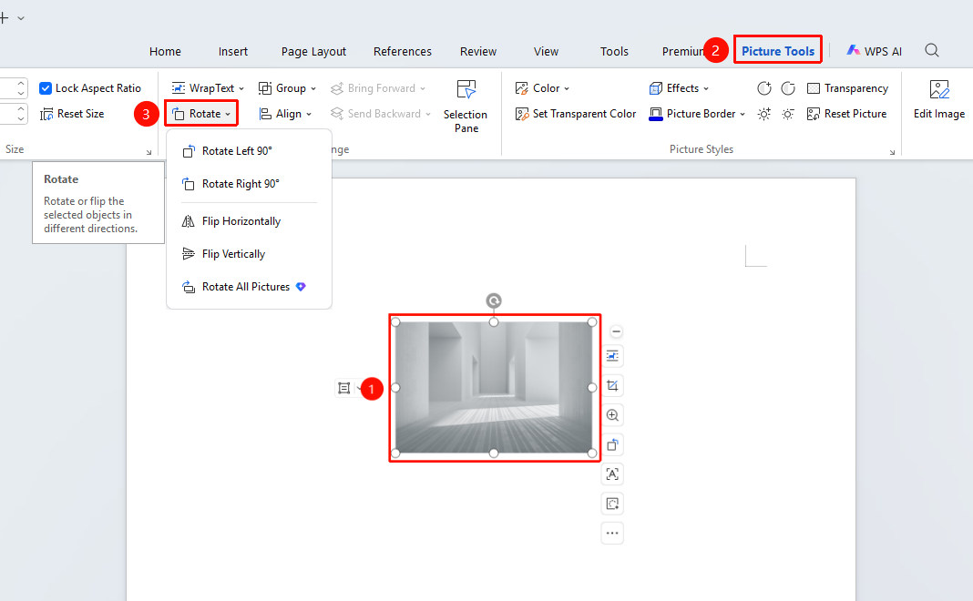The width and height of the screenshot is (973, 601).
Task: Click Reset Picture button
Action: (x=847, y=114)
